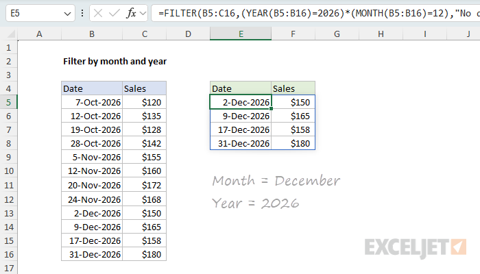This screenshot has height=274, width=480.
Task: Click the Sales header in column F
Action: (293, 88)
